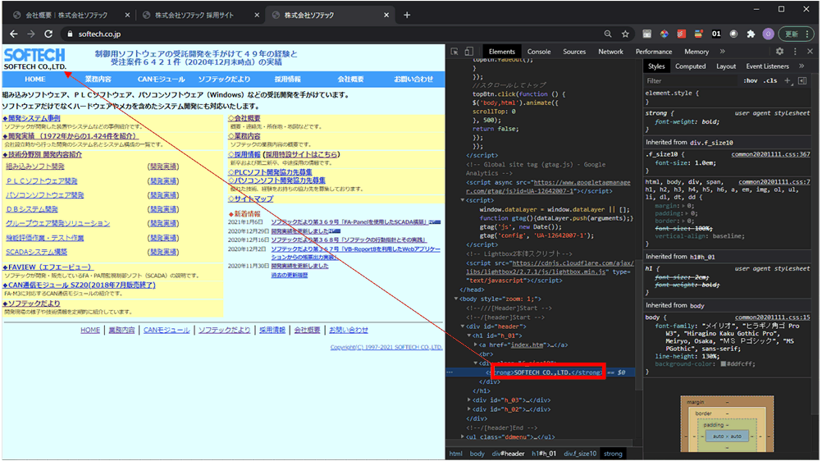Open a new tab with plus button

pos(407,15)
